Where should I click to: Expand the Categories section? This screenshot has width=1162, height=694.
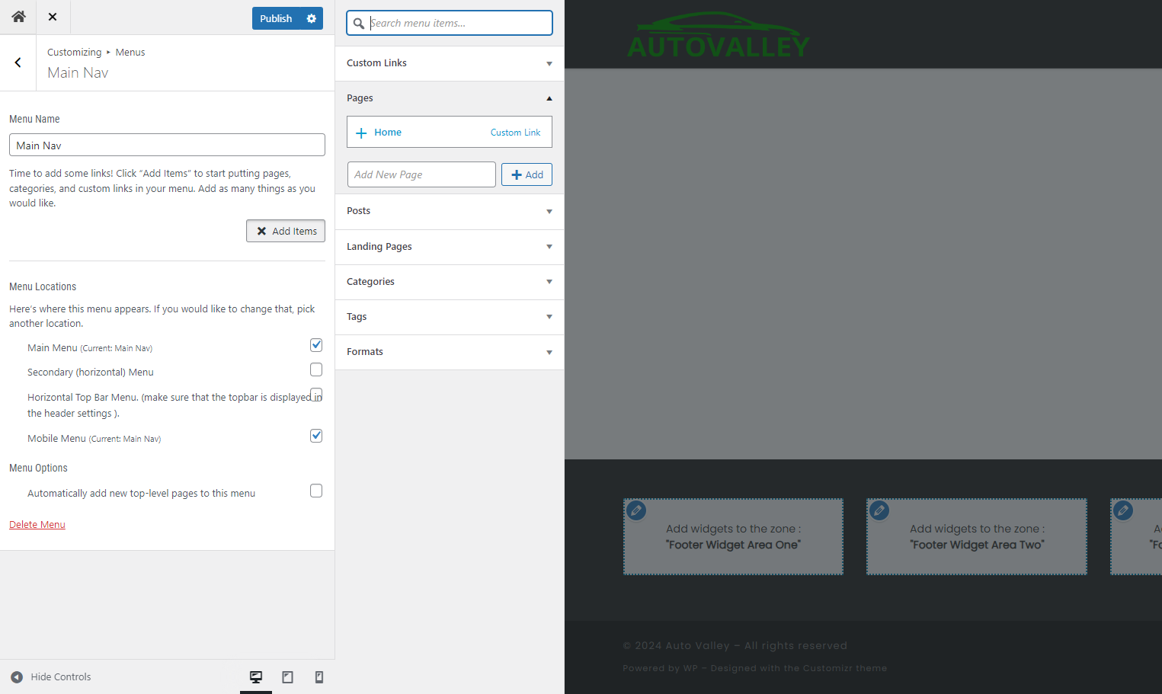pyautogui.click(x=450, y=282)
